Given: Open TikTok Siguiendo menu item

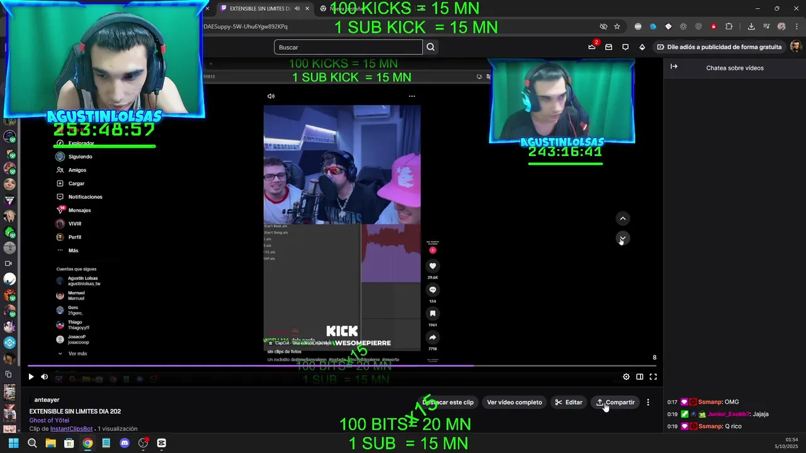Looking at the screenshot, I should 74,157.
